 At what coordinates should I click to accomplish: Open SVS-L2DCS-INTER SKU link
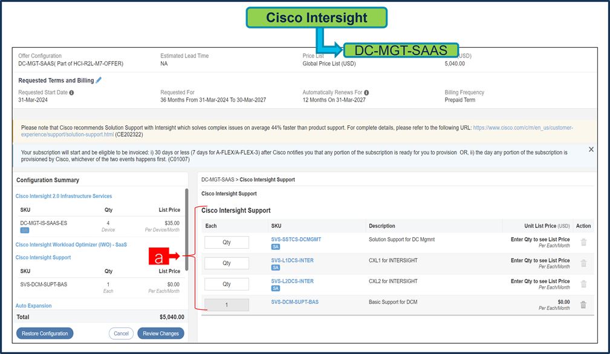[x=292, y=281]
